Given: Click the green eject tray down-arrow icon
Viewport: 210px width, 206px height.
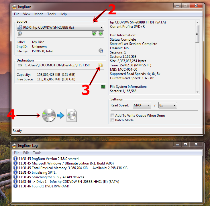Looking at the screenshot, I should 101,33.
